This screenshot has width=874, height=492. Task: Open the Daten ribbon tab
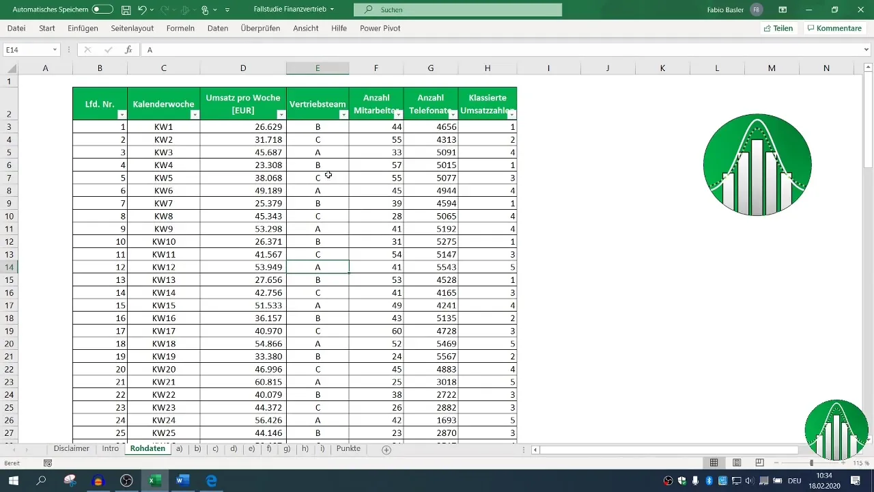218,28
